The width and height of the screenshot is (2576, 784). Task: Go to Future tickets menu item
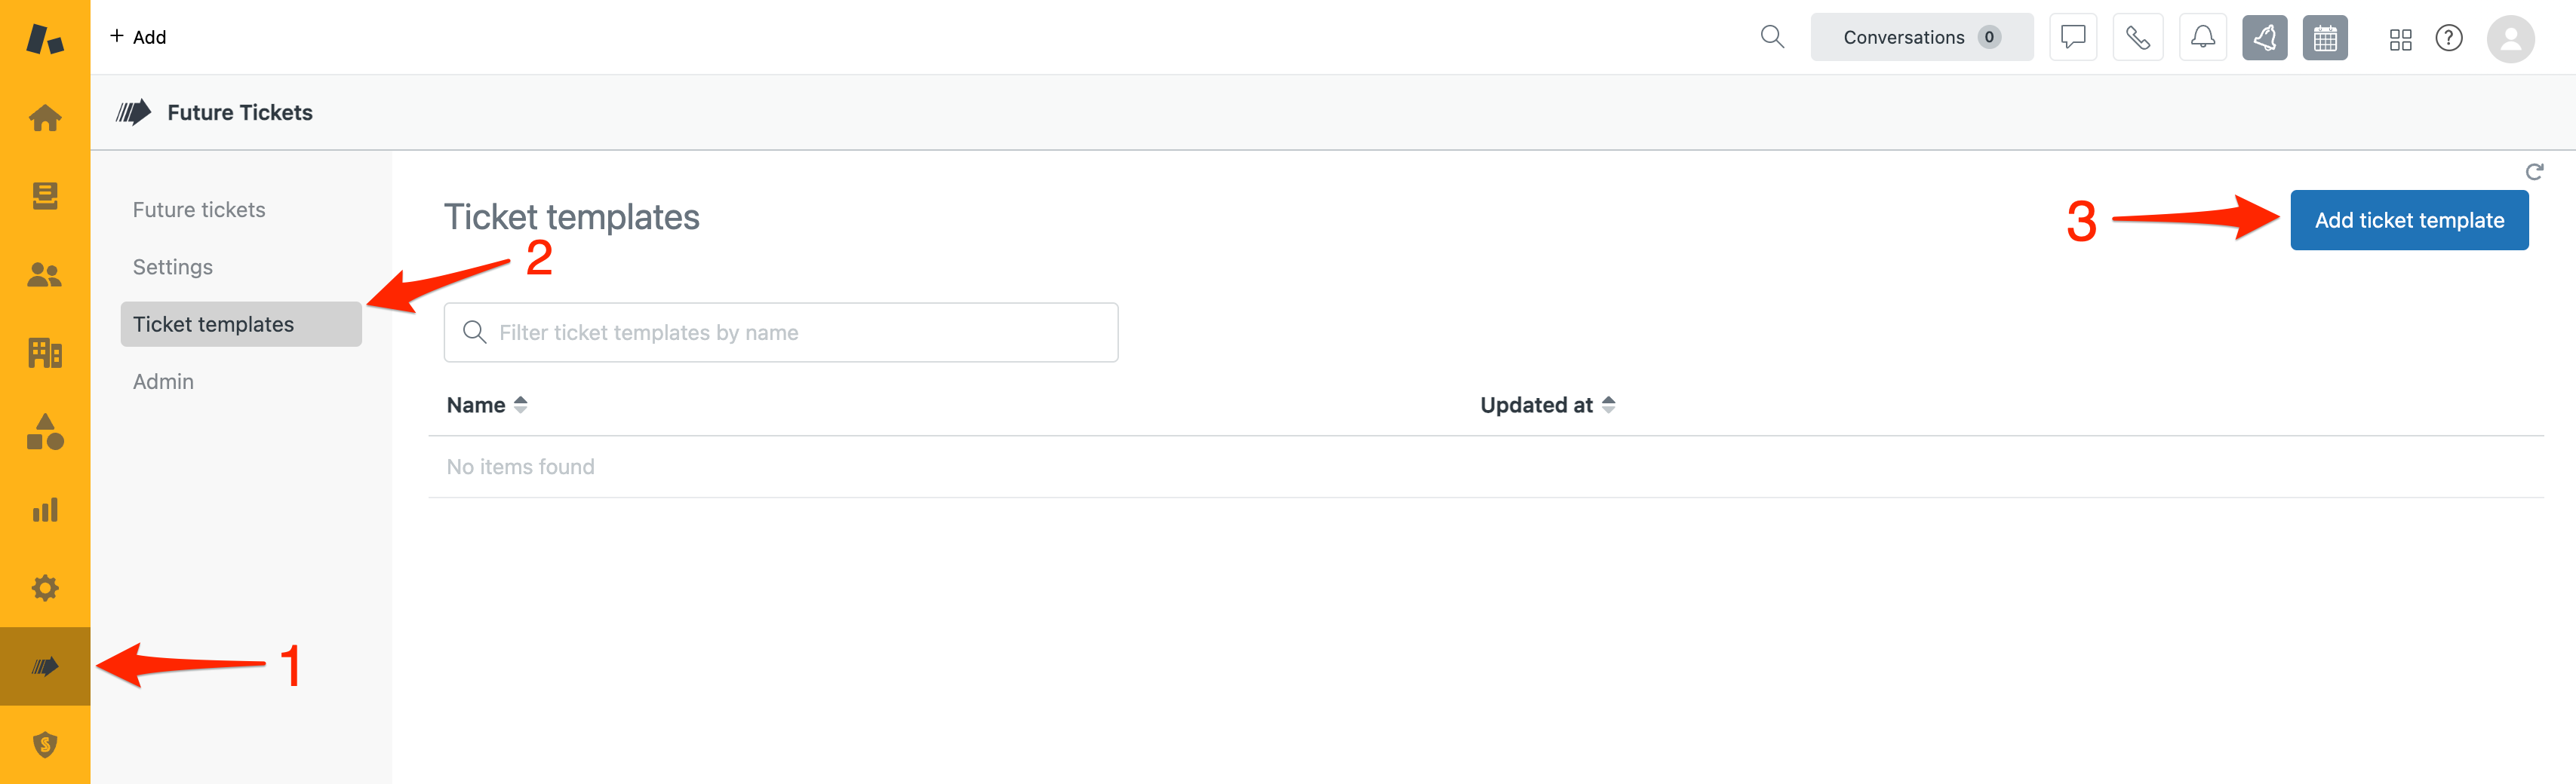(199, 210)
